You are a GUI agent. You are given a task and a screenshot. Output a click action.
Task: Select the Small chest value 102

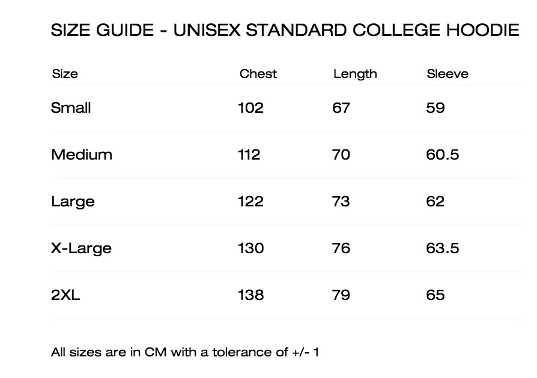click(250, 108)
